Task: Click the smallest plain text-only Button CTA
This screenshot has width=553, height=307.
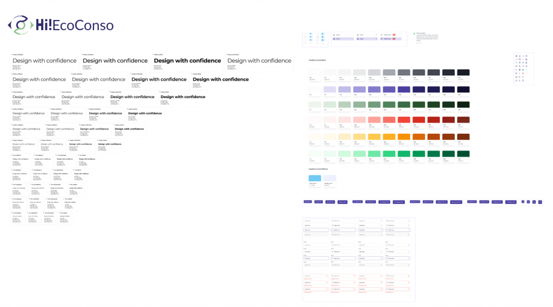Action: coord(307,202)
